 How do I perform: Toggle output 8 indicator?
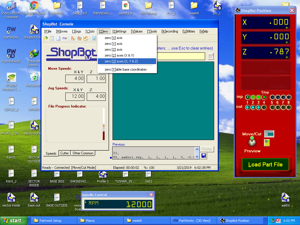pyautogui.click(x=289, y=107)
